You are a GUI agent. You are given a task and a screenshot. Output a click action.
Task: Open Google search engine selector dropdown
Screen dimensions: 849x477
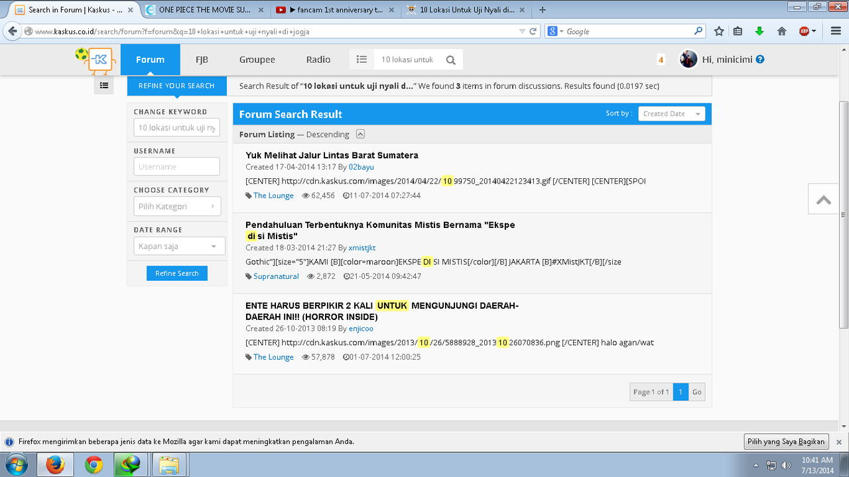[555, 31]
